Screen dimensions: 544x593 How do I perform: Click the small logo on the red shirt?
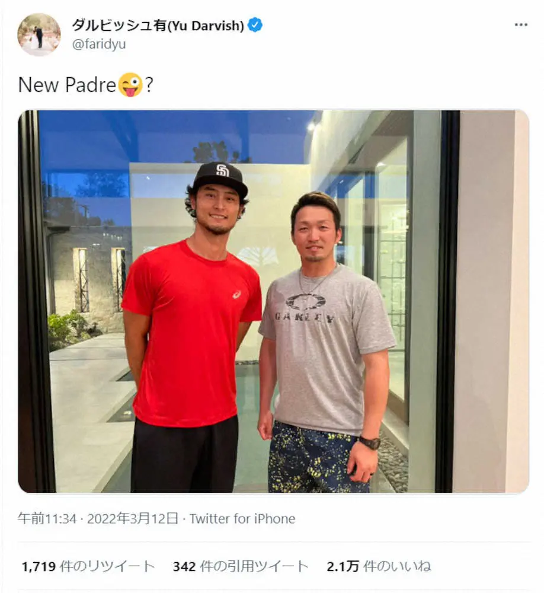point(237,295)
